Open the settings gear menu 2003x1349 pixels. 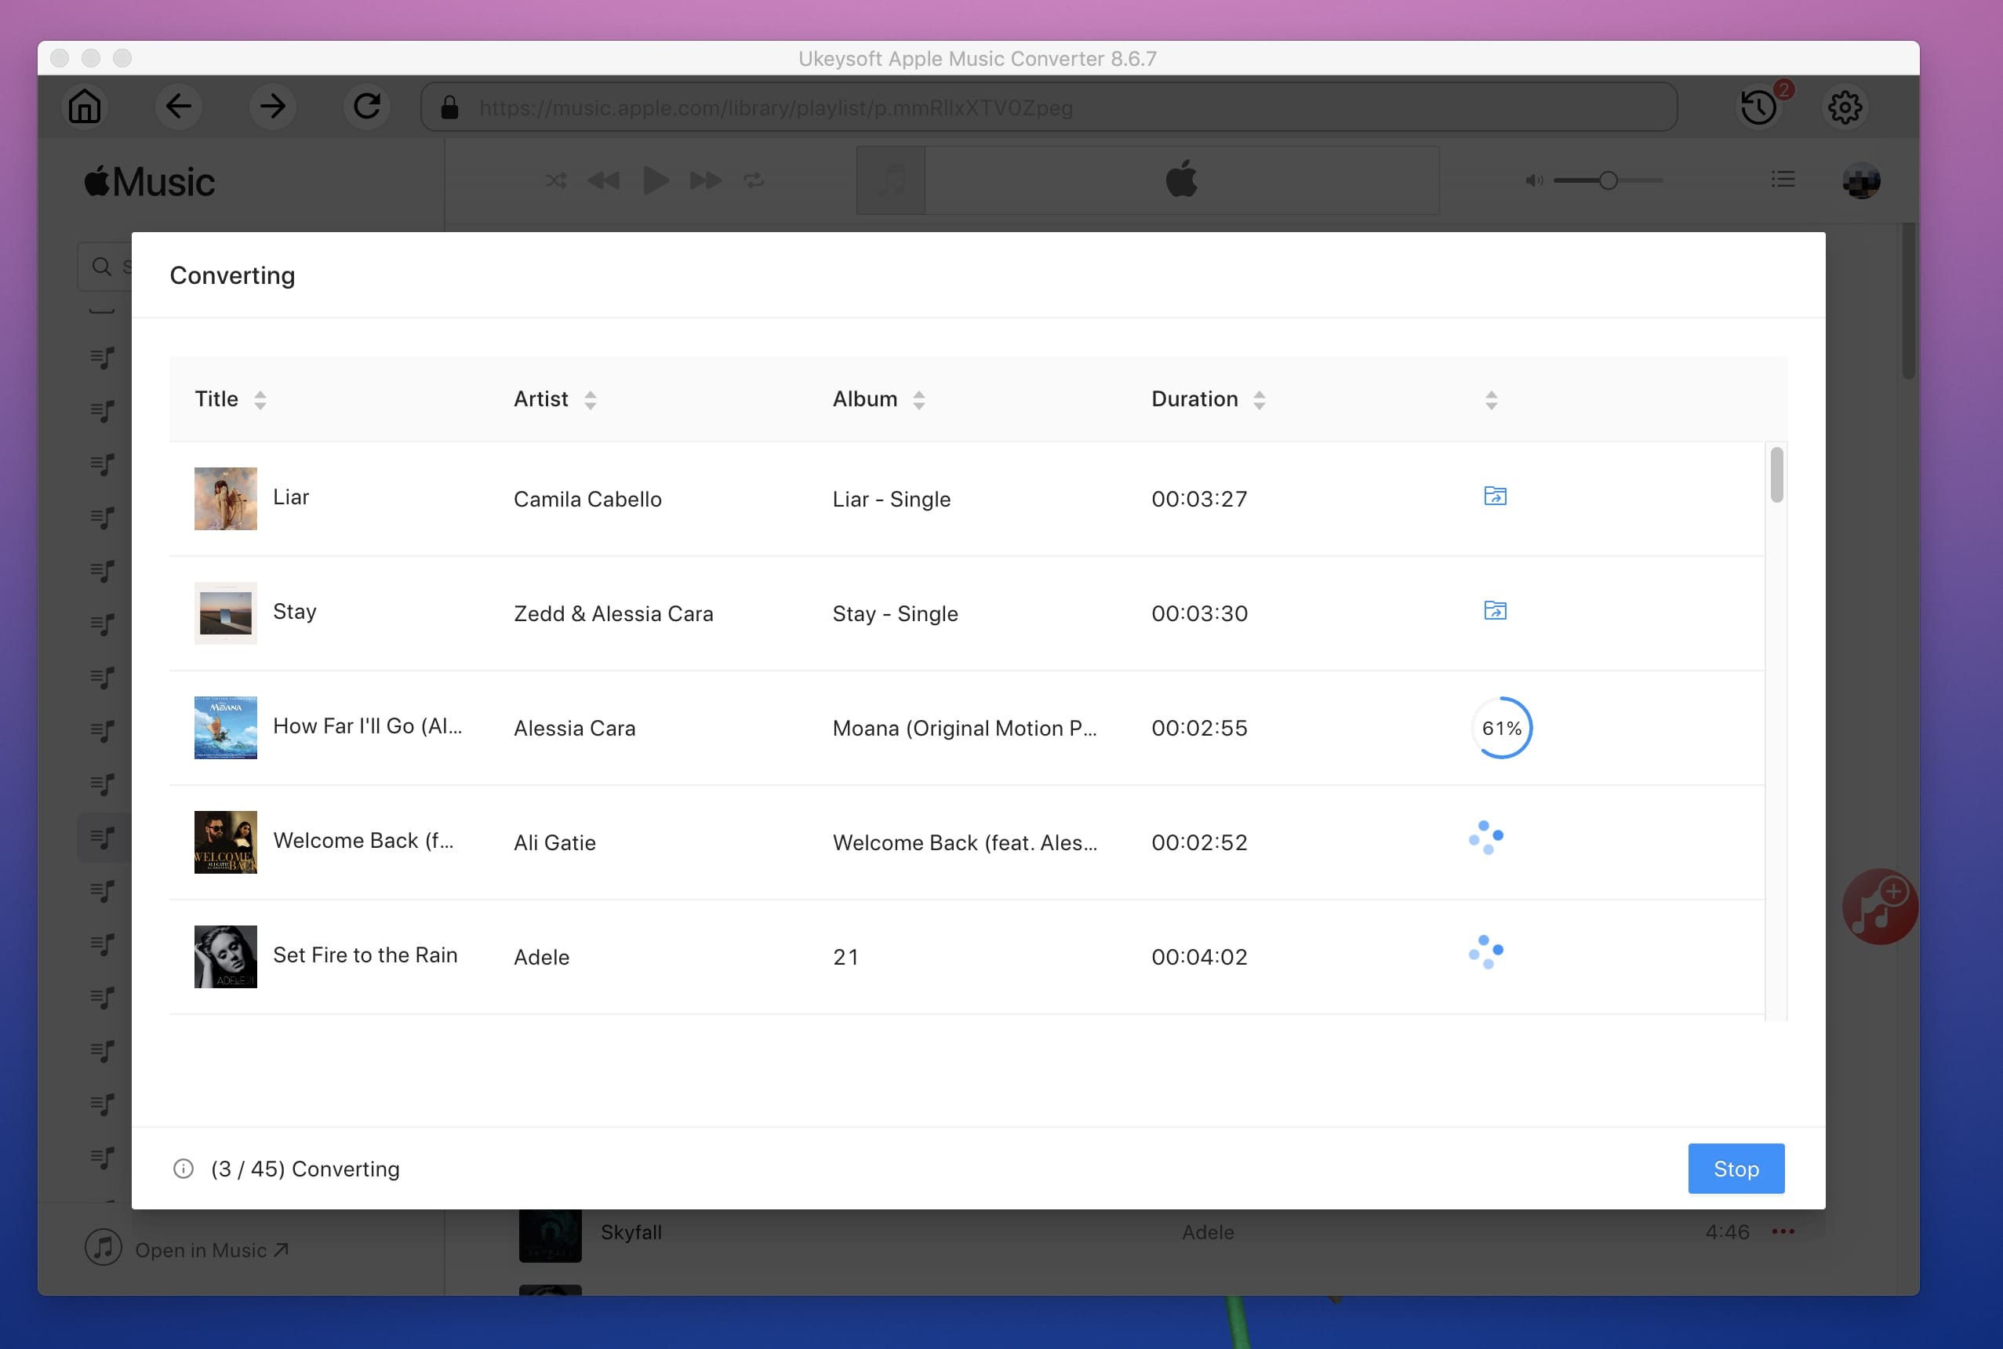tap(1844, 107)
